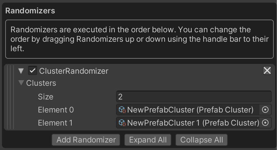Image resolution: width=277 pixels, height=150 pixels.
Task: Click the Collapse All button
Action: (202, 140)
